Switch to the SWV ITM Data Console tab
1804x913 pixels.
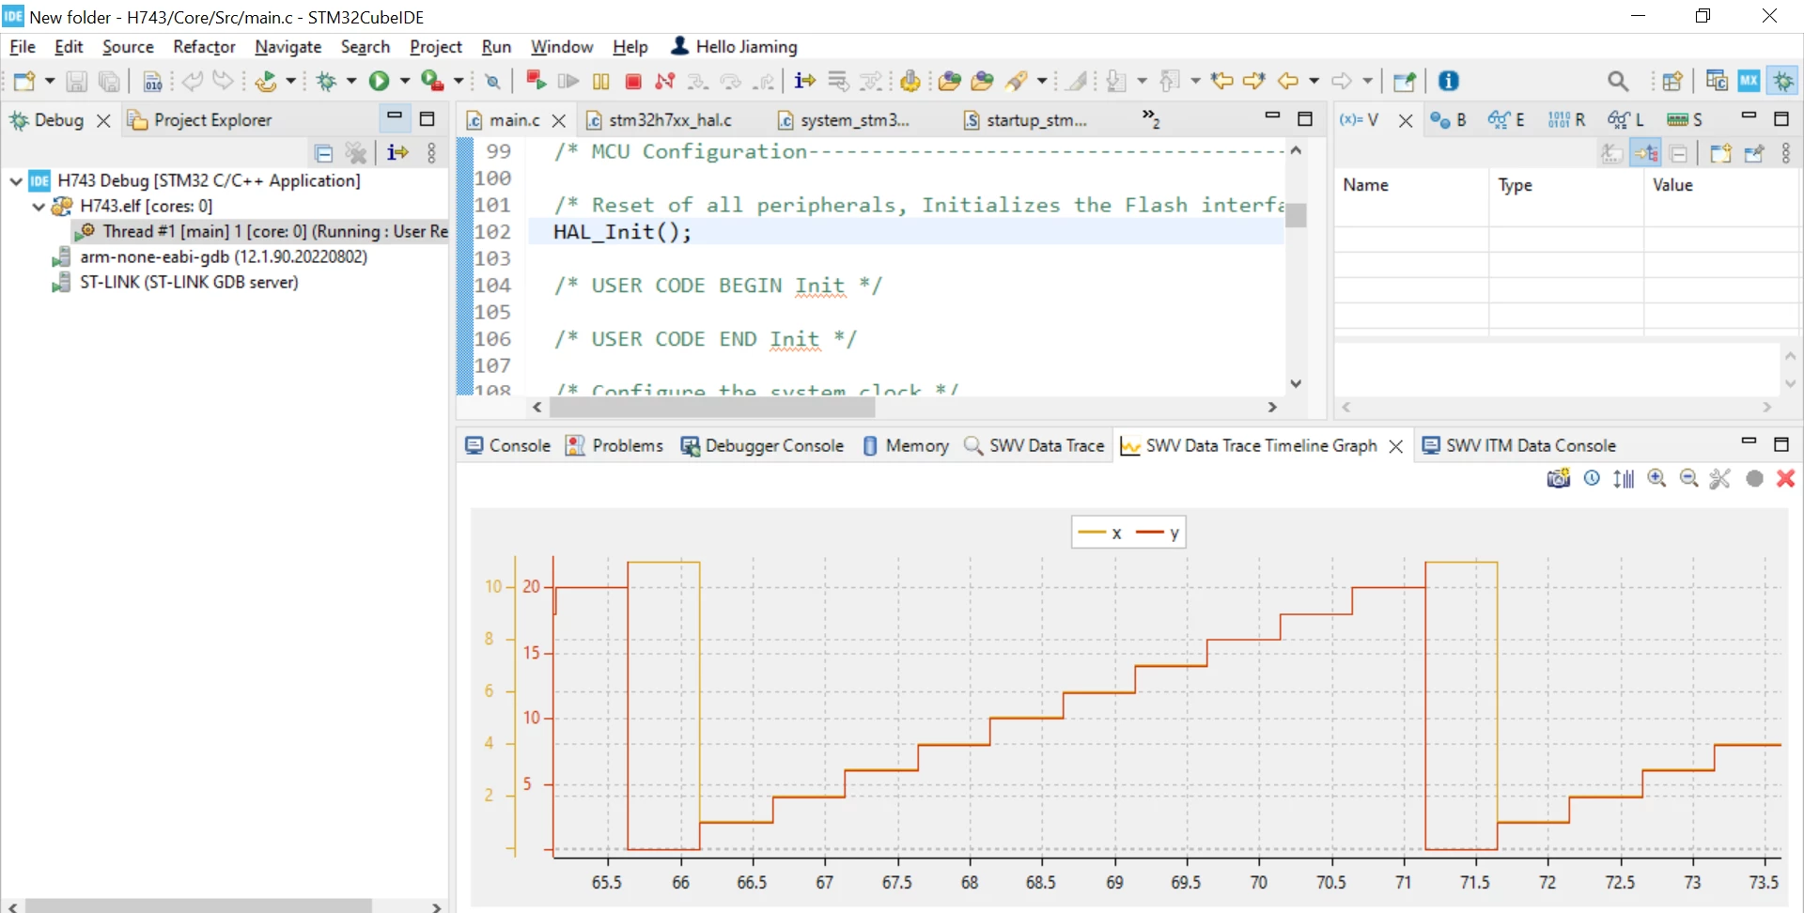tap(1518, 445)
